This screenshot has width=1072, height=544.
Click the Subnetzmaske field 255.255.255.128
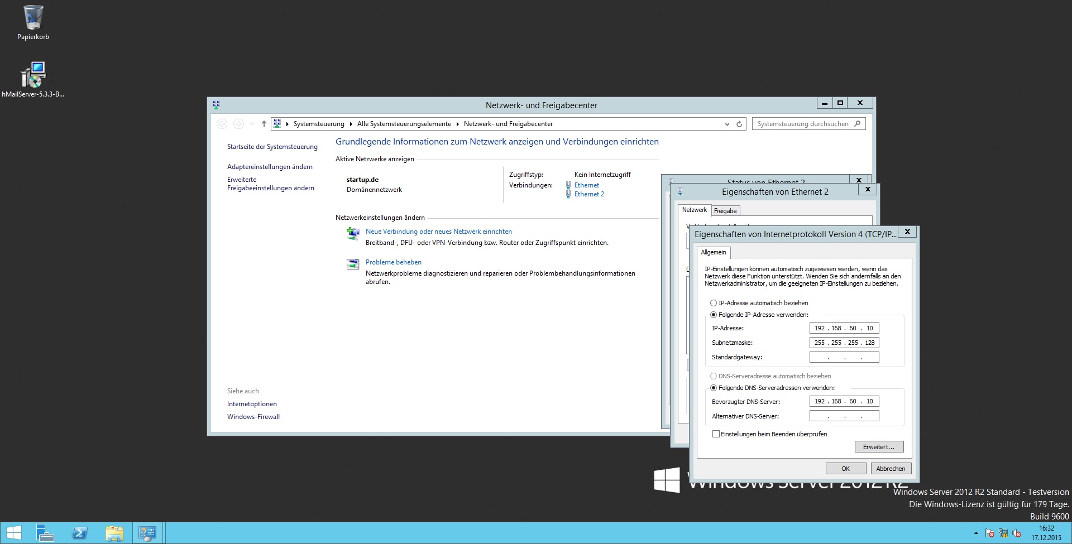pos(844,343)
